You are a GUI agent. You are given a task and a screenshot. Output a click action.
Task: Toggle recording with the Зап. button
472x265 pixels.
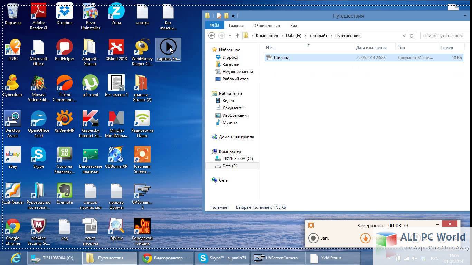click(x=313, y=238)
